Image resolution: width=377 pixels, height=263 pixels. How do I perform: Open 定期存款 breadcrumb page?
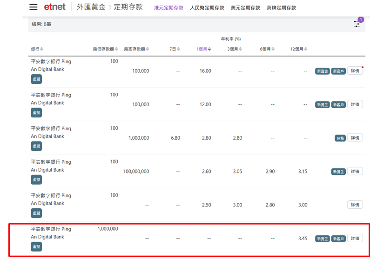point(128,7)
